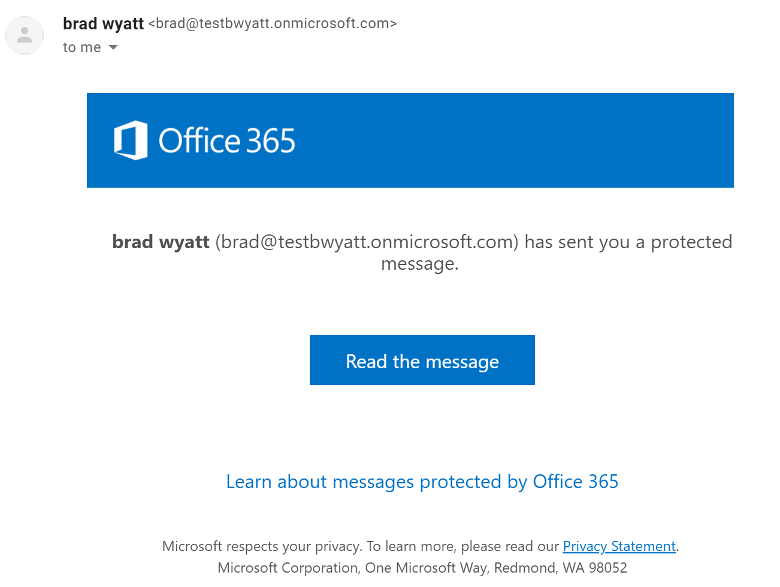The height and width of the screenshot is (587, 780).
Task: Click the word "message." in the body
Action: (x=420, y=264)
